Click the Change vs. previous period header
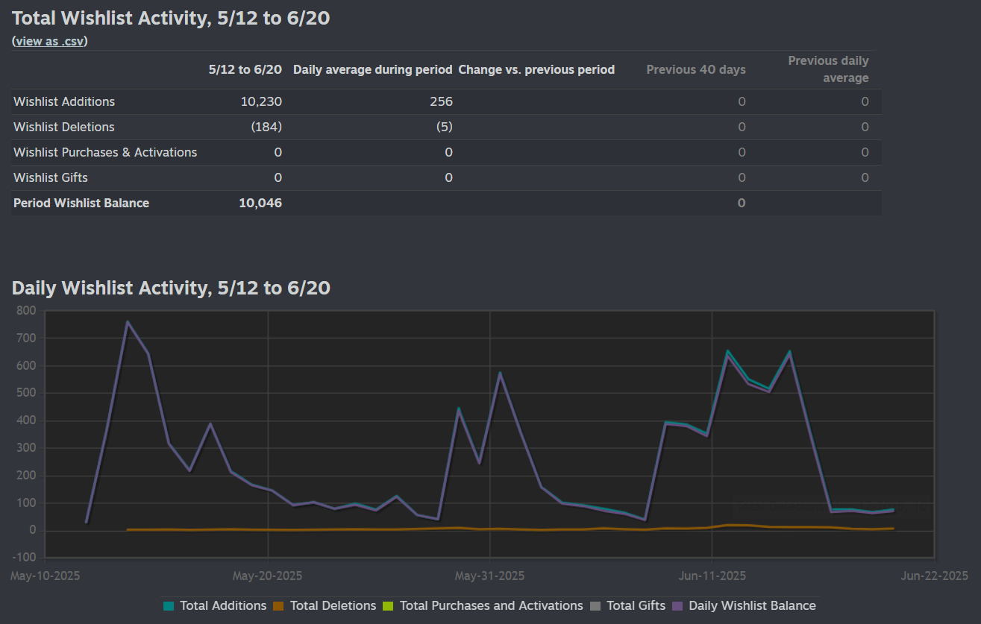Image resolution: width=981 pixels, height=624 pixels. pyautogui.click(x=536, y=70)
